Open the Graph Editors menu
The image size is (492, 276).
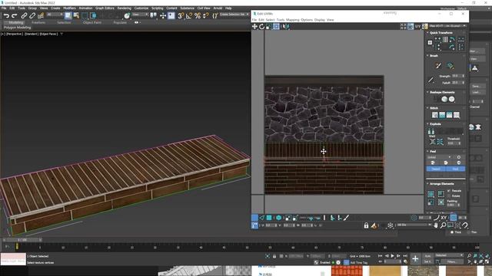pos(105,8)
